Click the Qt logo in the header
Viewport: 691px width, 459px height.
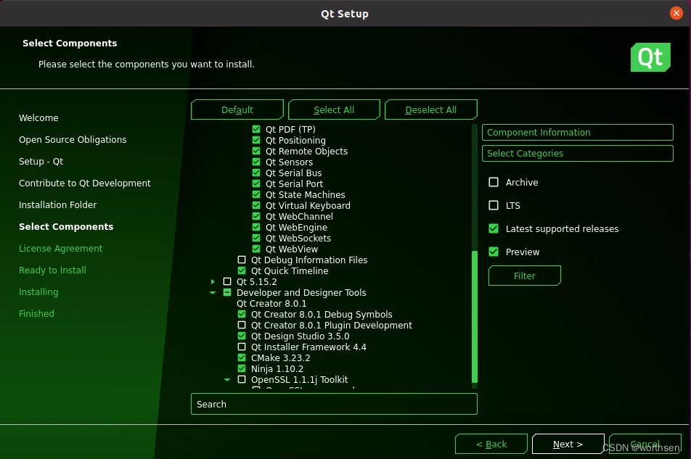[x=650, y=57]
